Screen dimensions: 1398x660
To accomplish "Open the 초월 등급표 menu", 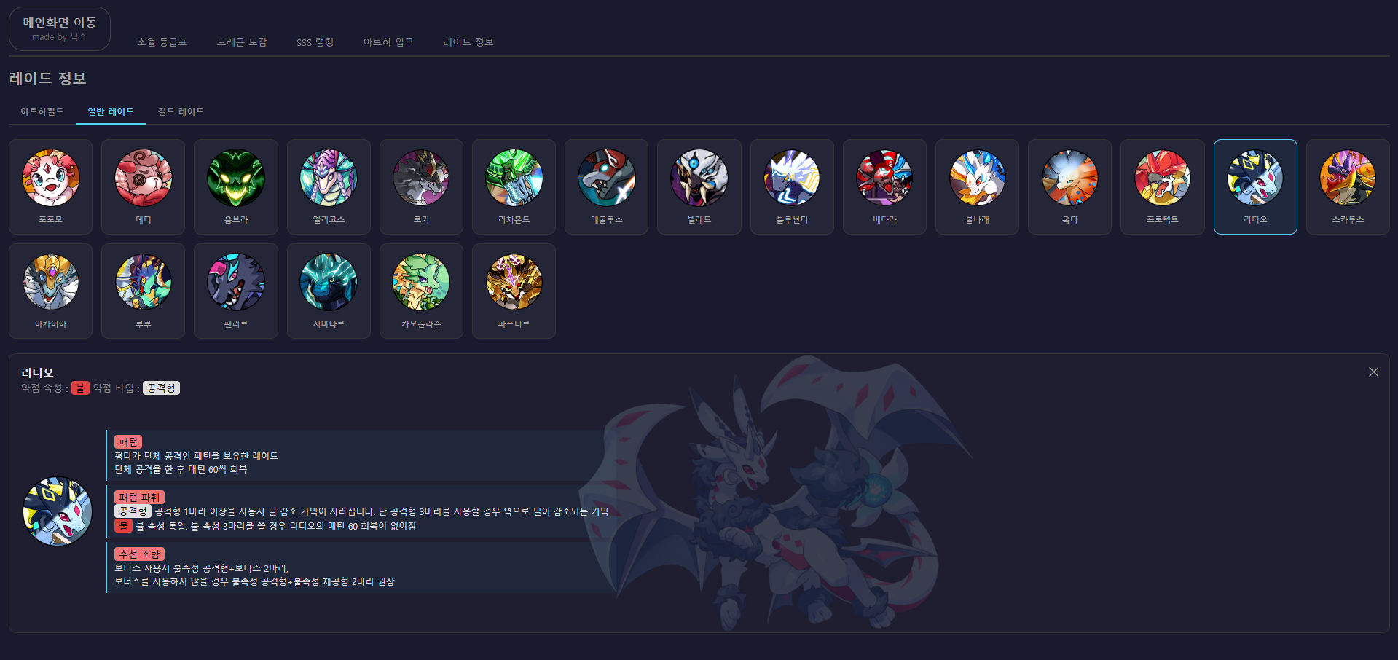I will pos(162,42).
